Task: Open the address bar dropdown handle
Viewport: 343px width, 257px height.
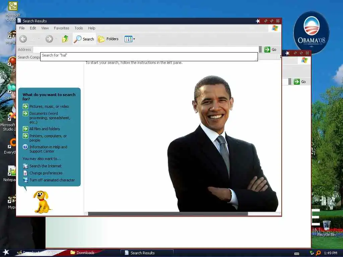Action: click(260, 50)
